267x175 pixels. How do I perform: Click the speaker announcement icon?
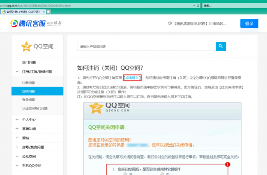(x=170, y=23)
